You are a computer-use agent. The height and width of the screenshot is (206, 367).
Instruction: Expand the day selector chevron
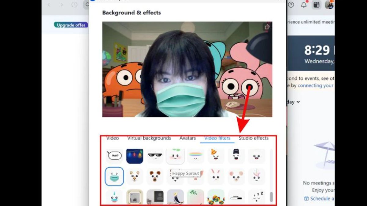pyautogui.click(x=298, y=102)
